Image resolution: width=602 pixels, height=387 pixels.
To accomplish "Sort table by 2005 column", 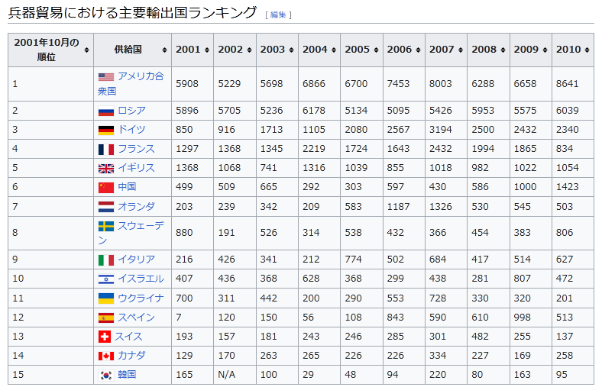I will (361, 50).
